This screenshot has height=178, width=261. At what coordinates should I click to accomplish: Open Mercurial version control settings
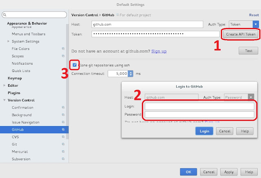(x=20, y=152)
